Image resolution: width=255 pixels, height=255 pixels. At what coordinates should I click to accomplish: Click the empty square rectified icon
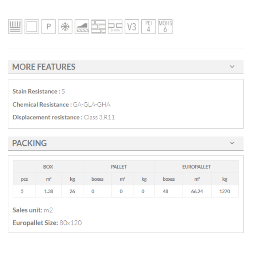point(31,27)
